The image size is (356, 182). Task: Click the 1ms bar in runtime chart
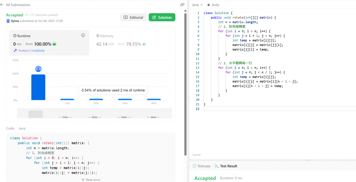67,100
